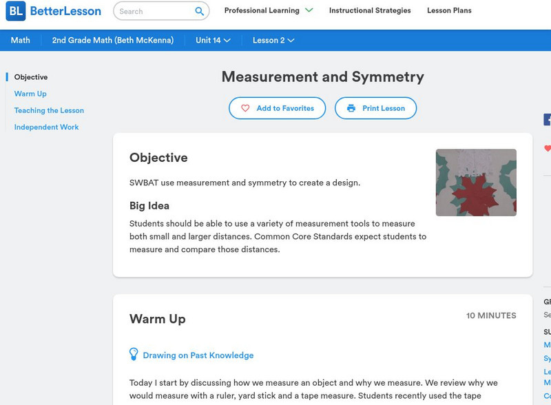This screenshot has width=551, height=405.
Task: Jump to Independent Work section
Action: click(x=46, y=127)
